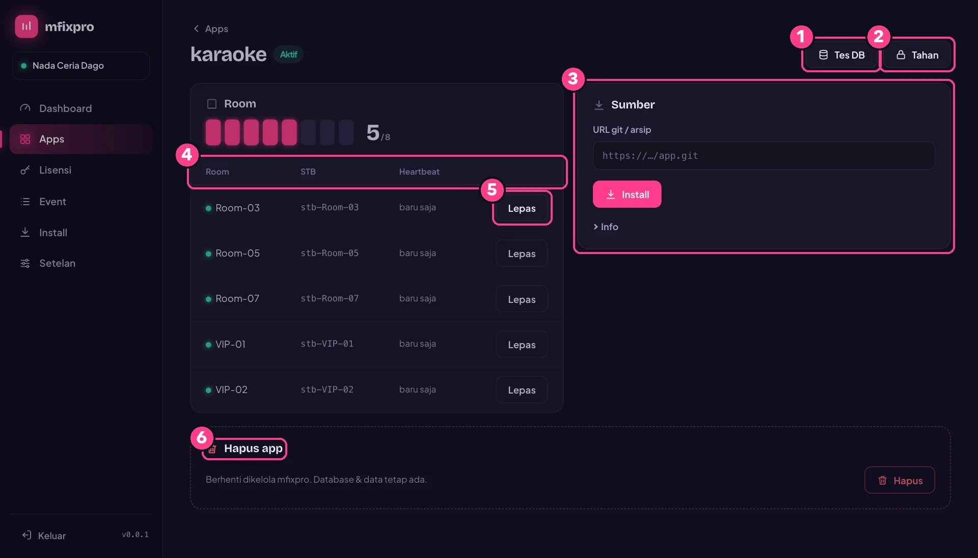Click the room usage bar meter
Viewport: 978px width, 558px height.
coord(280,132)
